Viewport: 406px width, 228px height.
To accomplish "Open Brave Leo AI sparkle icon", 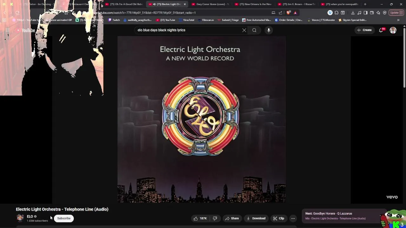I will click(378, 13).
